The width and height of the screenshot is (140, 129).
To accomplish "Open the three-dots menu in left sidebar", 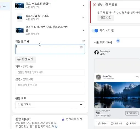I will [4, 6].
